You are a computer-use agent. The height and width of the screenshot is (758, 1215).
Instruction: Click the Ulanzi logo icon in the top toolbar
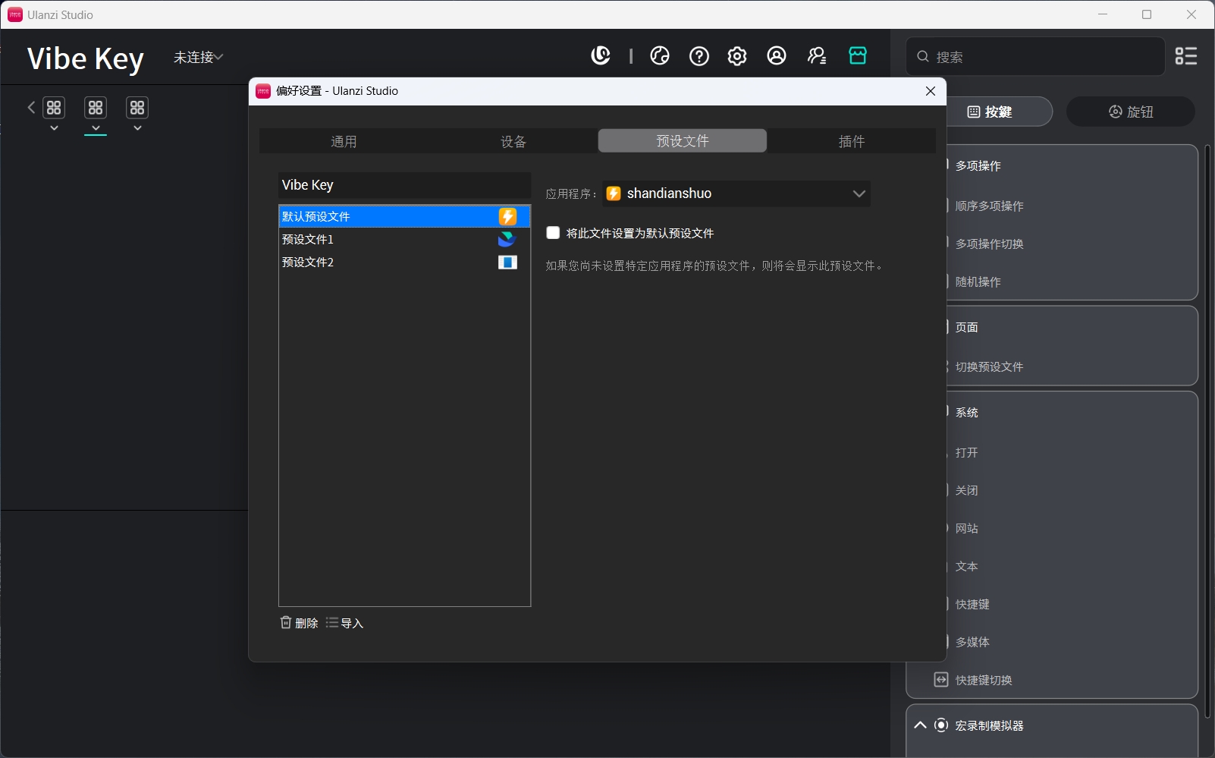[x=601, y=55]
